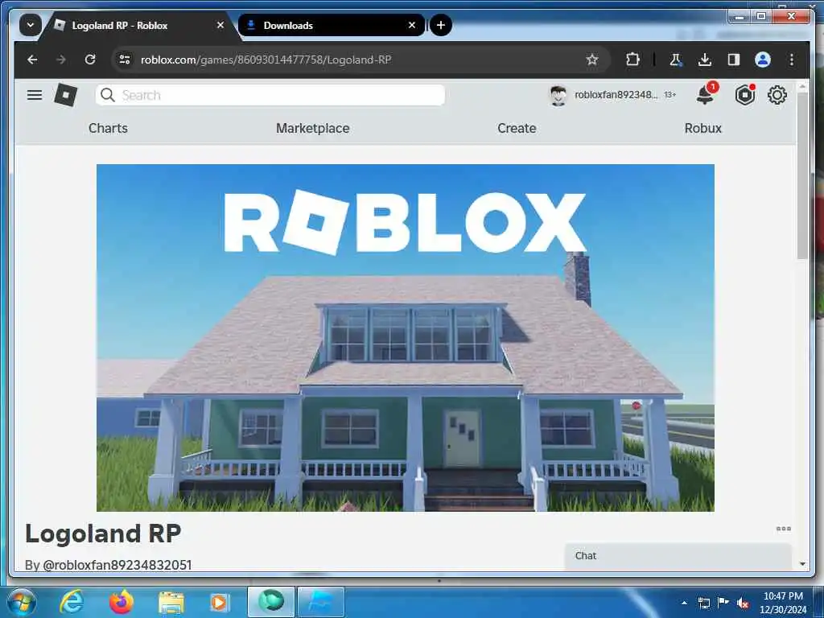Image resolution: width=824 pixels, height=618 pixels.
Task: Launch Internet Explorer from the taskbar
Action: click(x=72, y=602)
